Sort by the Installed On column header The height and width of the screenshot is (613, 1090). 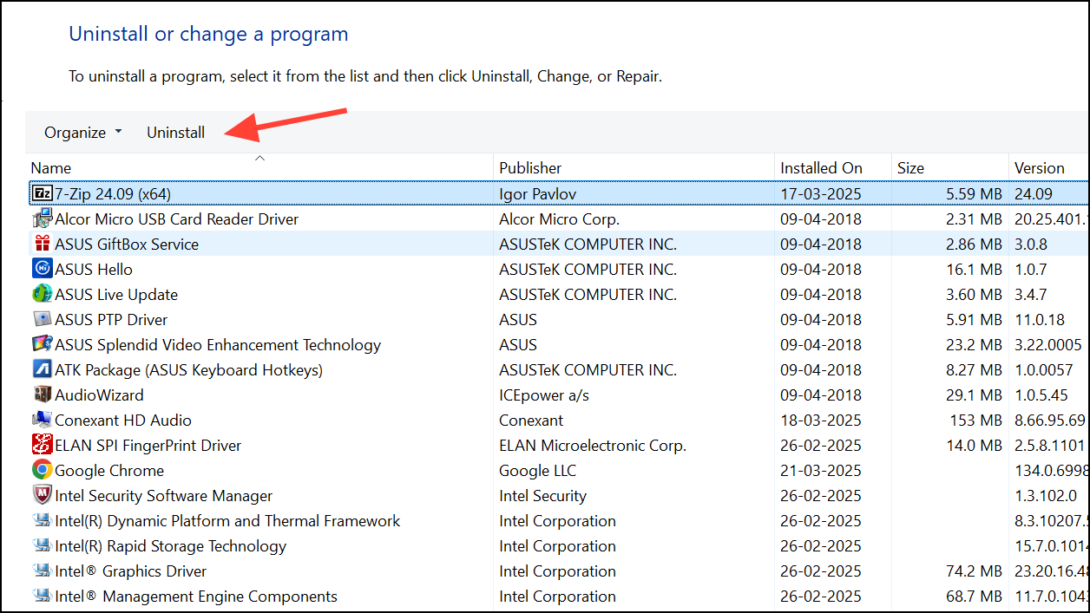[x=832, y=167]
